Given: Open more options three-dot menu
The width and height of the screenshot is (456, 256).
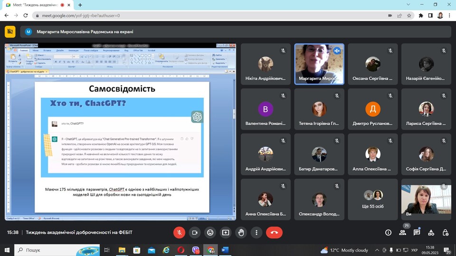Looking at the screenshot, I should click(x=256, y=232).
